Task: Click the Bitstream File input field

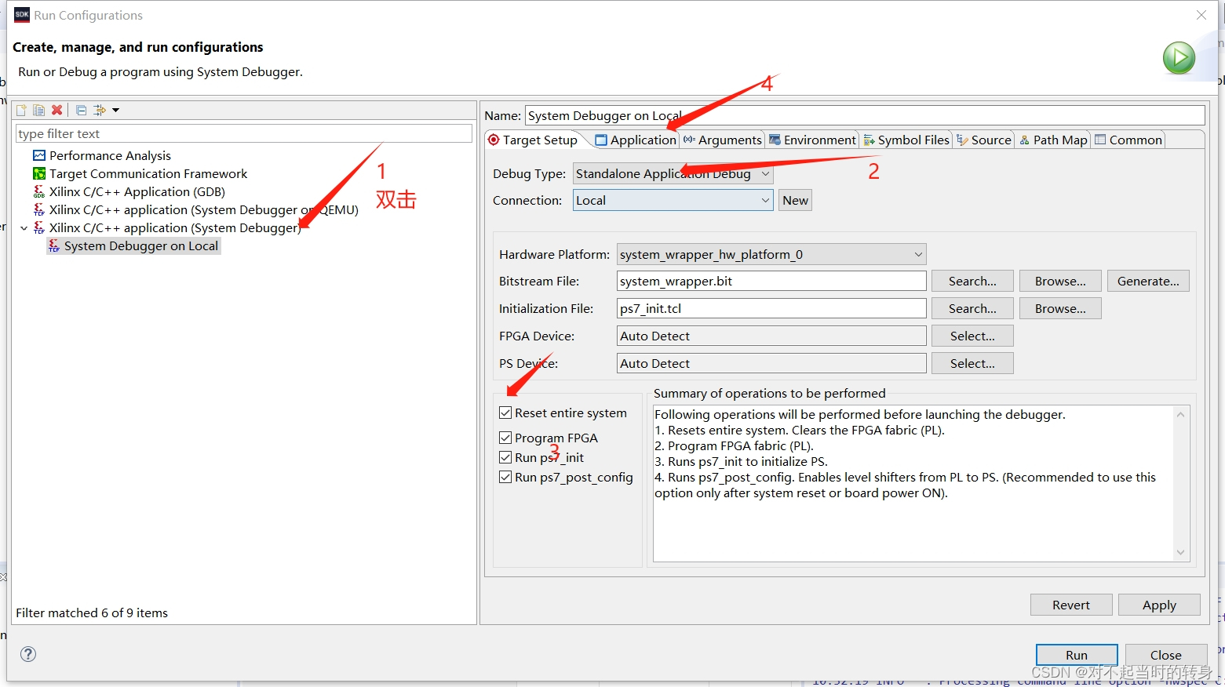Action: click(x=771, y=281)
